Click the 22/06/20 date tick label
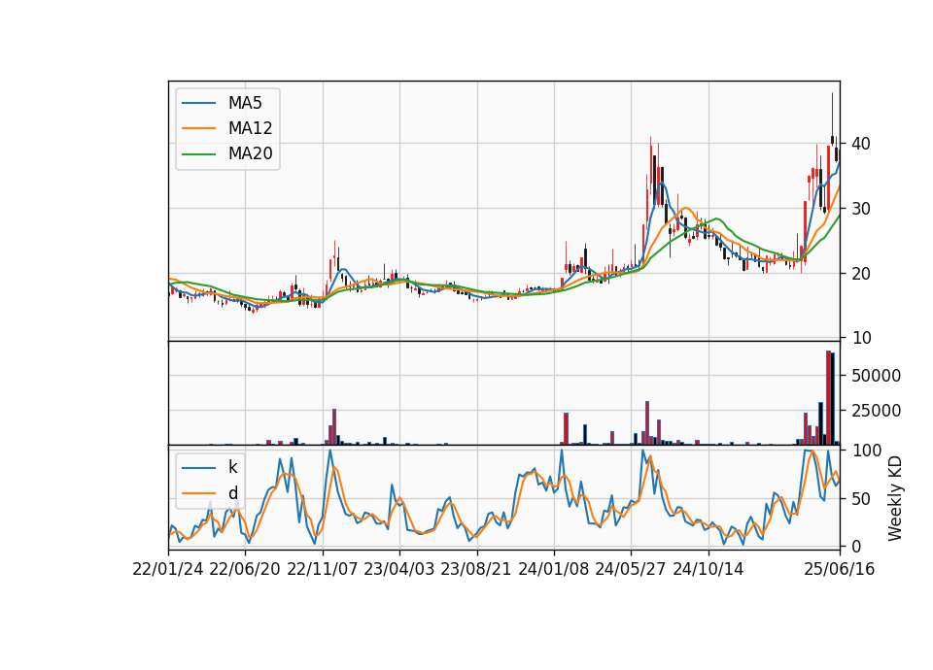This screenshot has height=670, width=933. pyautogui.click(x=245, y=569)
